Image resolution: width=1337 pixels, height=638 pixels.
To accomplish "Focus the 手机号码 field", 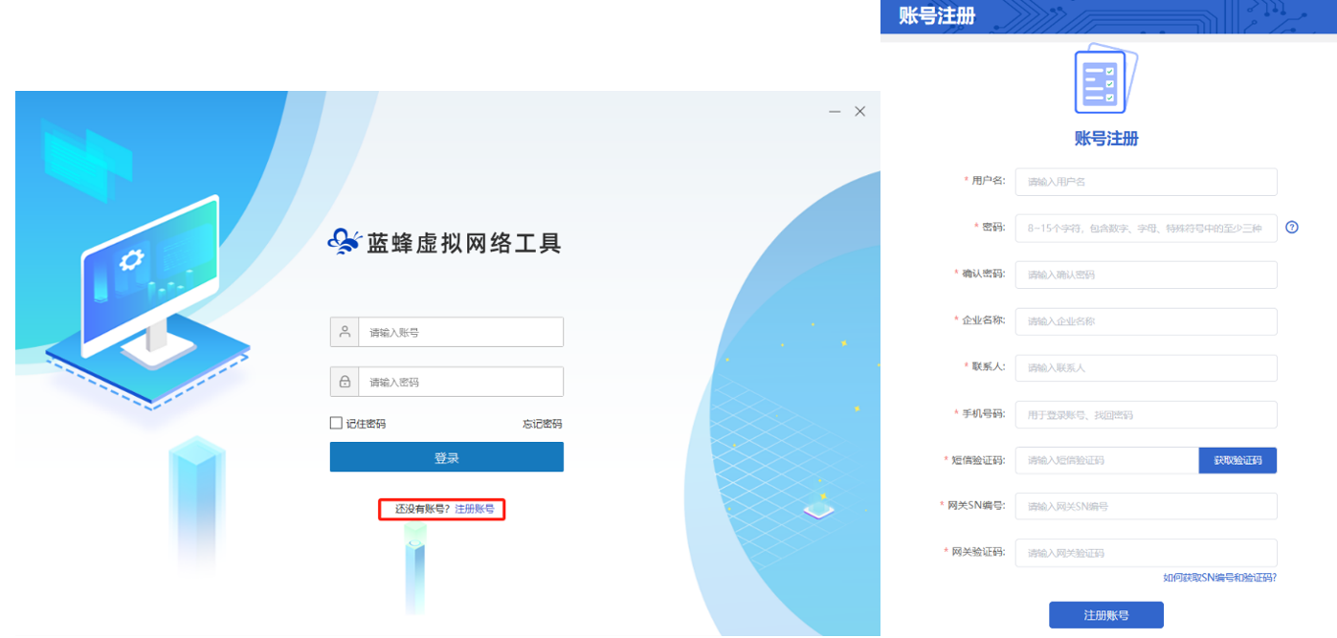I will coord(1147,414).
